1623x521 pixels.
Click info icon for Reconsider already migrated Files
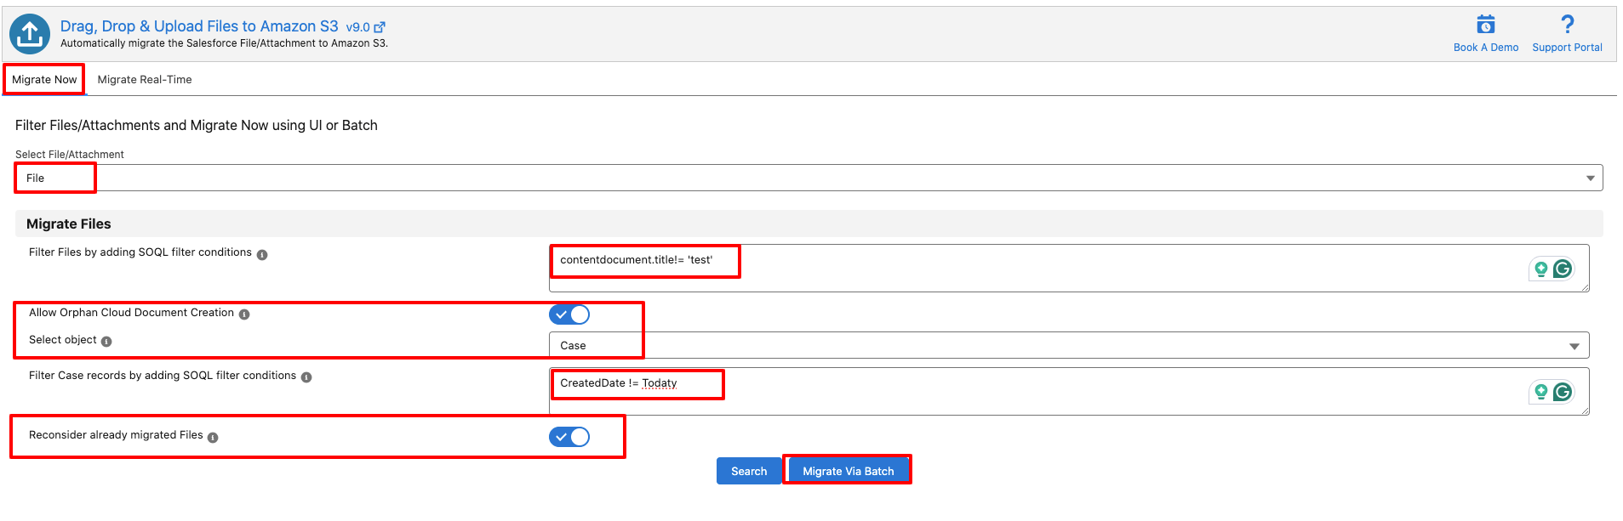pos(213,437)
